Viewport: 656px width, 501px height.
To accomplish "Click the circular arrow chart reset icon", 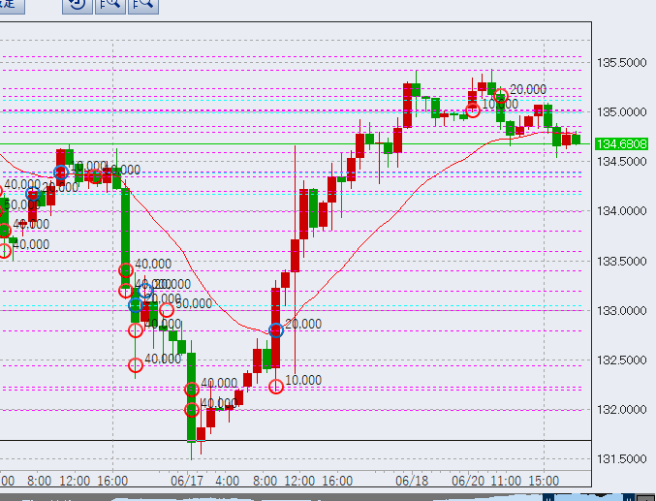I will coord(78,7).
